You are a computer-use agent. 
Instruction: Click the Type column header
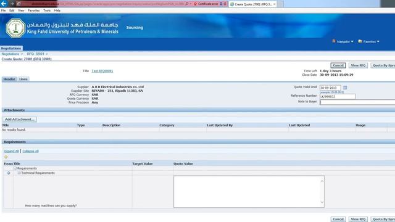81,125
